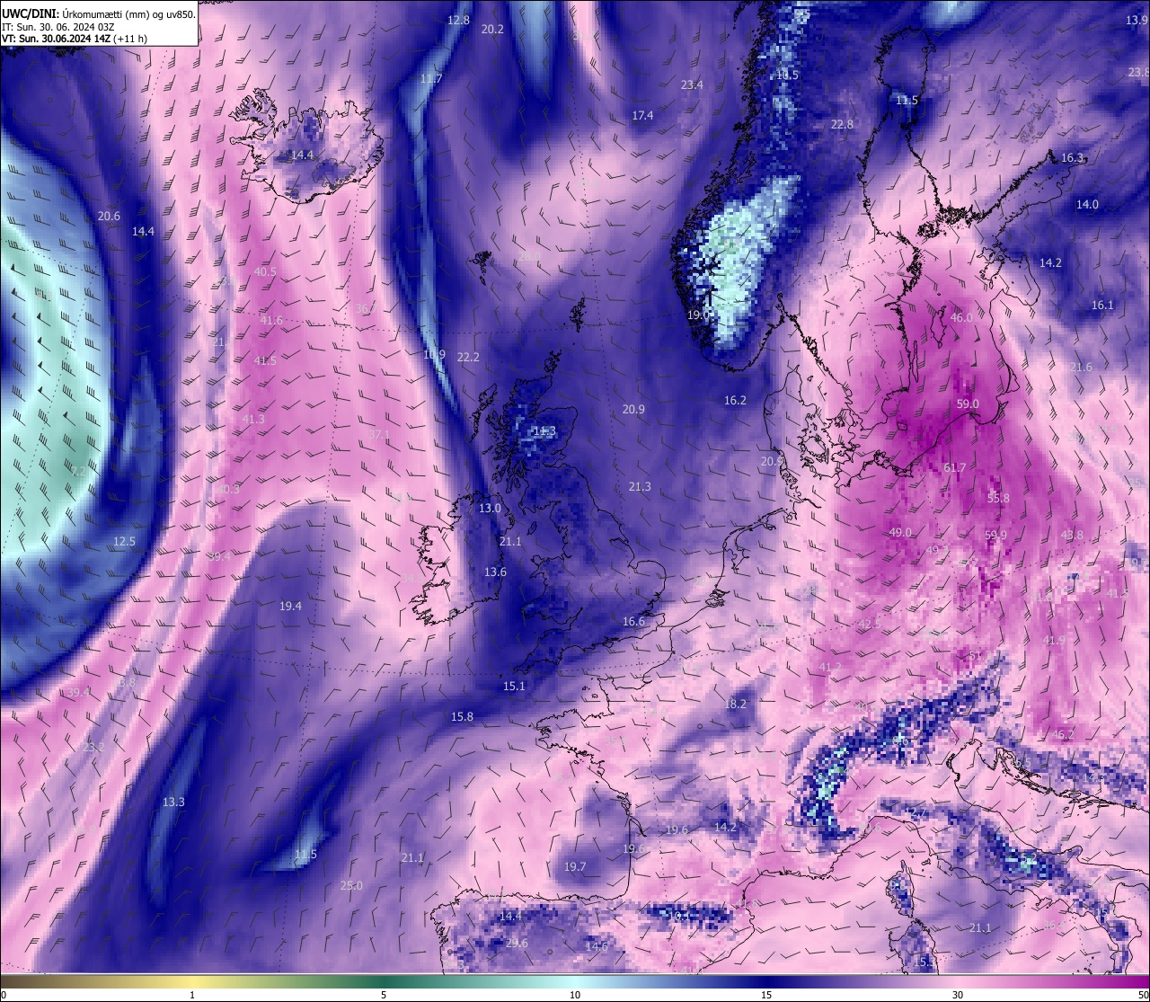1150x1002 pixels.
Task: Click the 13.3 map value
Action: click(173, 802)
